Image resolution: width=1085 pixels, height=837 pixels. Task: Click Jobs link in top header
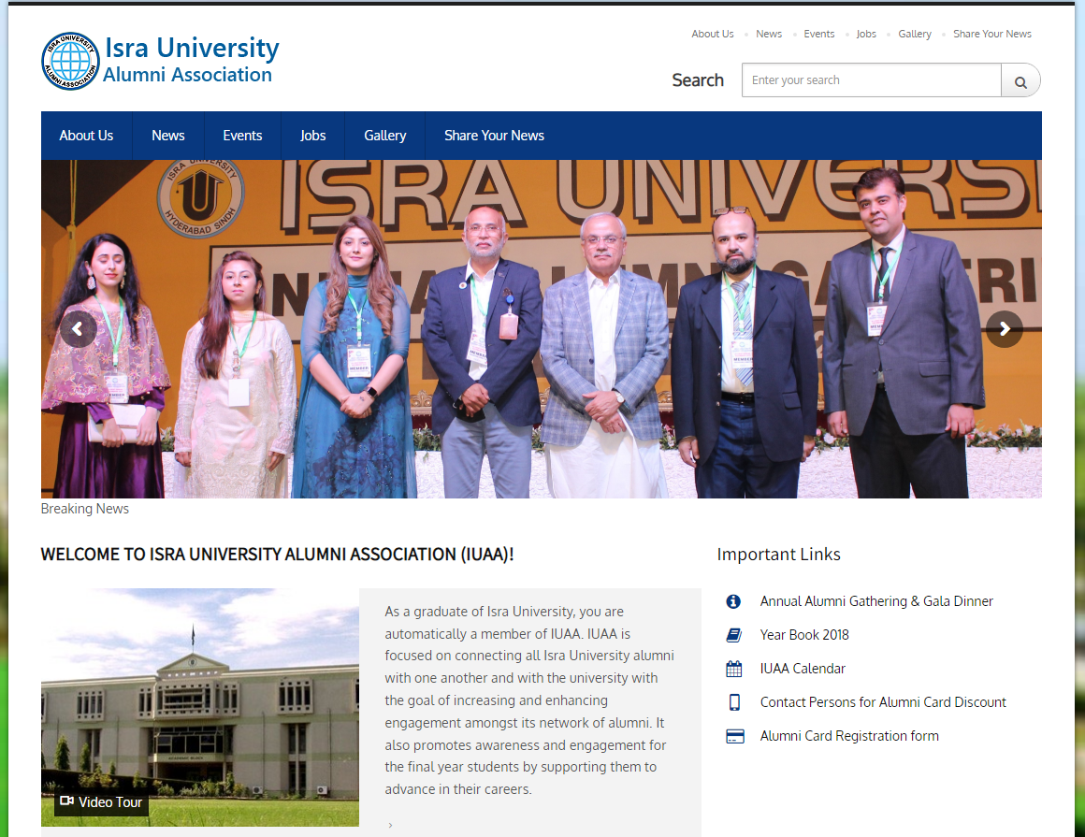[x=866, y=34]
